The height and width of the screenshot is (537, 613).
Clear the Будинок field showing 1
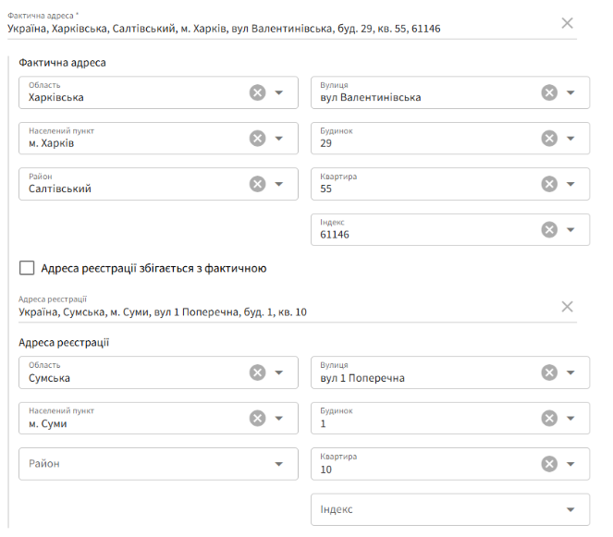click(x=549, y=418)
